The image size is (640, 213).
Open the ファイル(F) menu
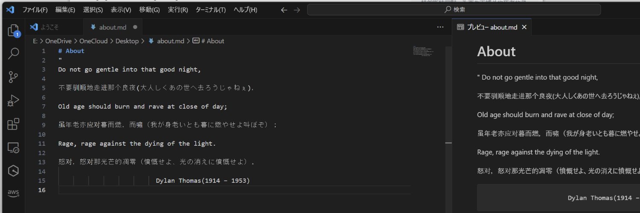click(35, 9)
